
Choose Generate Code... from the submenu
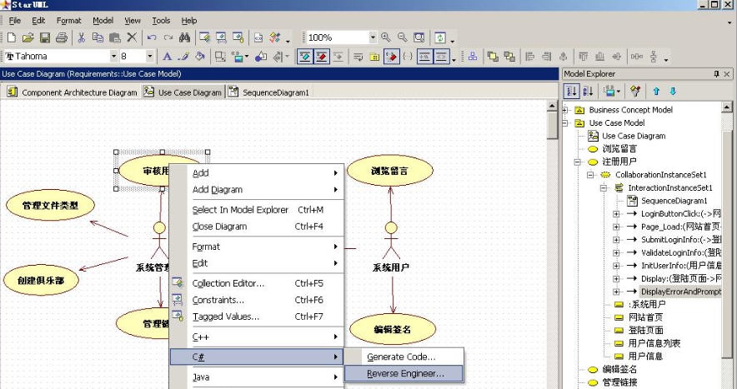click(401, 357)
